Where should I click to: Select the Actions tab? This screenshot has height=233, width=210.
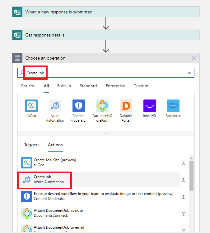pos(55,145)
